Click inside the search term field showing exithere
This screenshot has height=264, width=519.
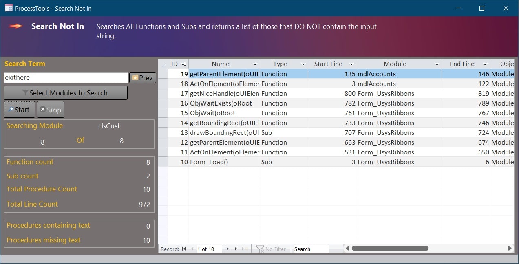(65, 77)
